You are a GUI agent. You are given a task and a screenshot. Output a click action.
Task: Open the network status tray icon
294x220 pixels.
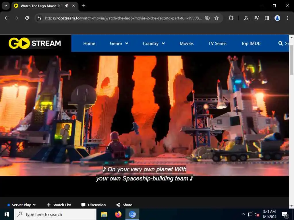tap(250, 214)
